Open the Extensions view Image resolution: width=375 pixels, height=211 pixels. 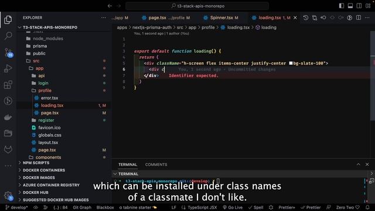tap(8, 84)
